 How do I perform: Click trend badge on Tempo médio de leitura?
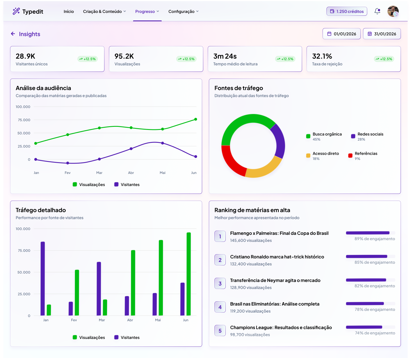[285, 59]
